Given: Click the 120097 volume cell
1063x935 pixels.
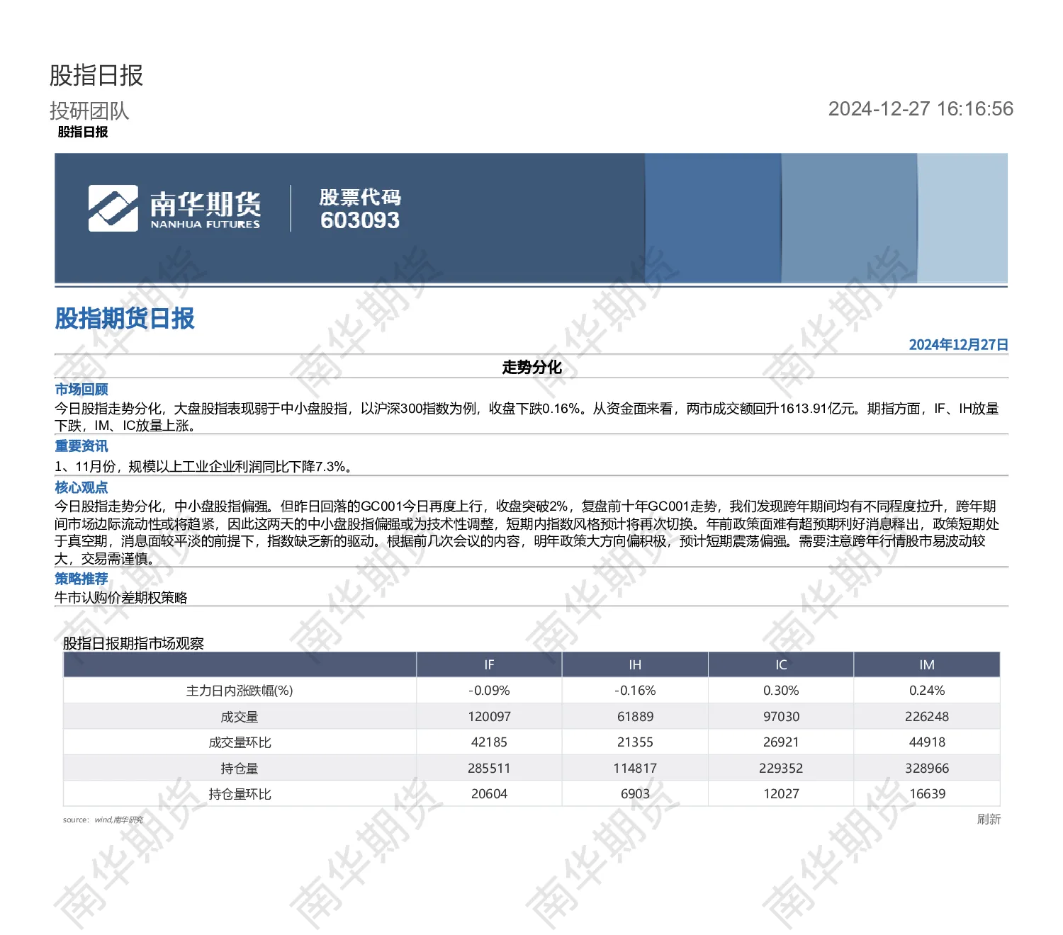Looking at the screenshot, I should click(x=489, y=717).
